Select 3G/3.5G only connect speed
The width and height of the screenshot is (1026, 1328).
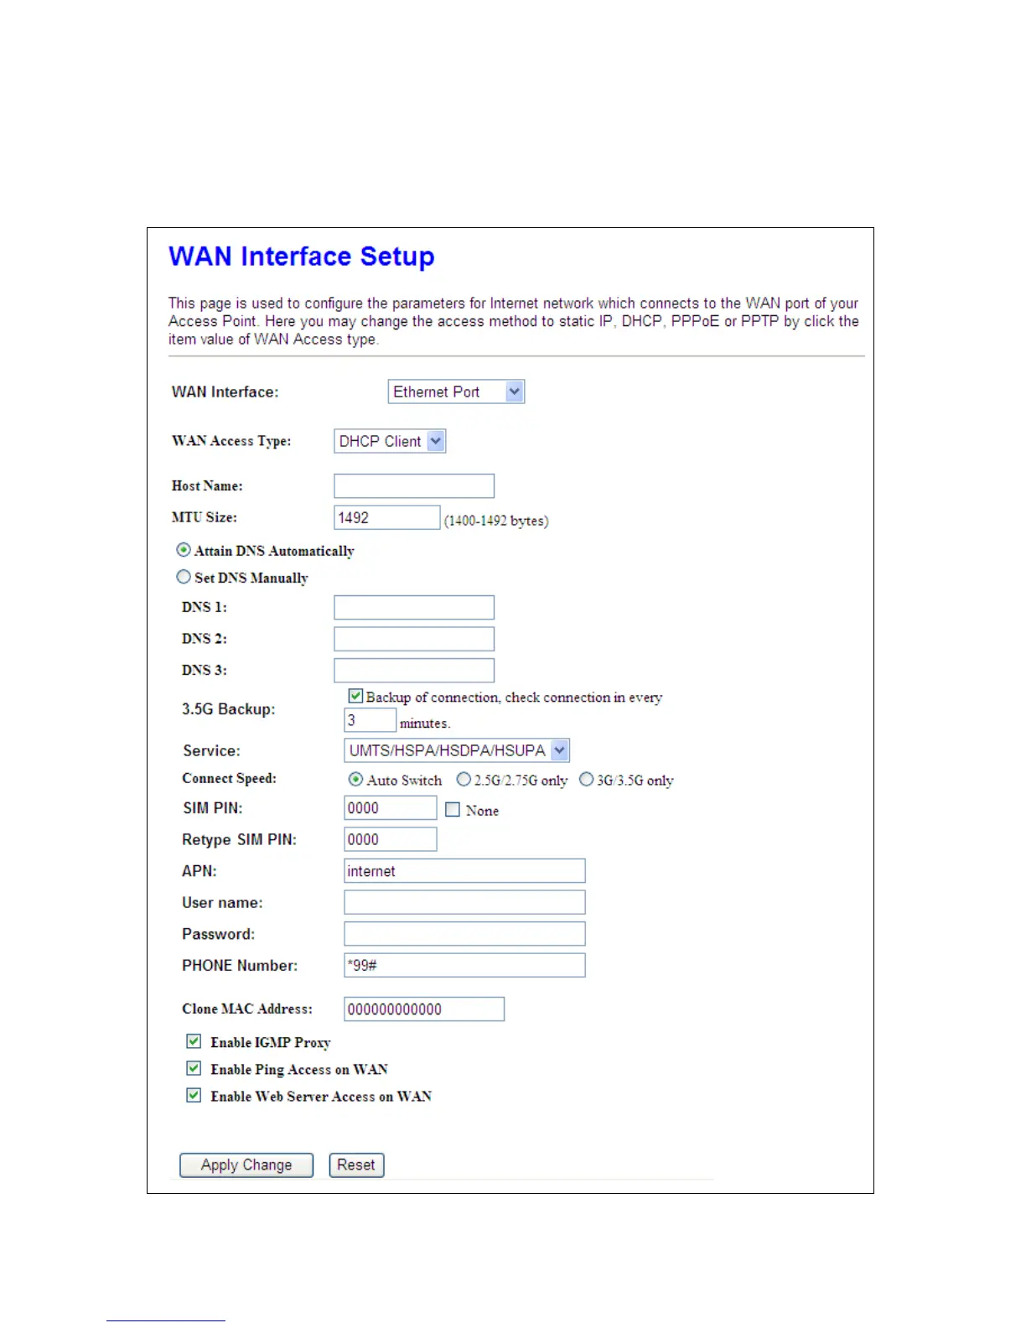[x=587, y=780]
